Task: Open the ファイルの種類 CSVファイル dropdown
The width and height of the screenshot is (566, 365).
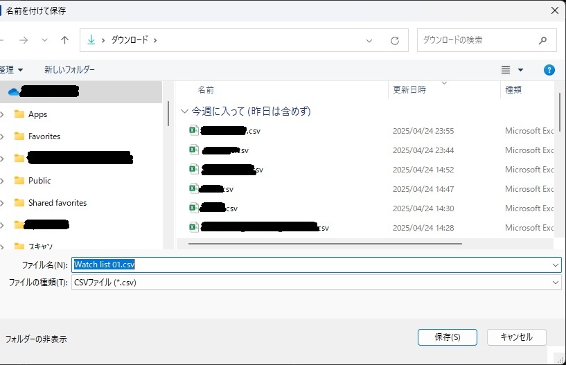Action: click(x=317, y=283)
